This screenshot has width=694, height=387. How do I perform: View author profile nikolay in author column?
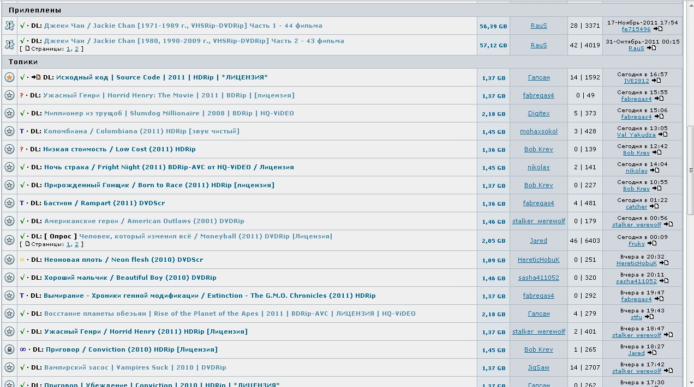coord(539,167)
